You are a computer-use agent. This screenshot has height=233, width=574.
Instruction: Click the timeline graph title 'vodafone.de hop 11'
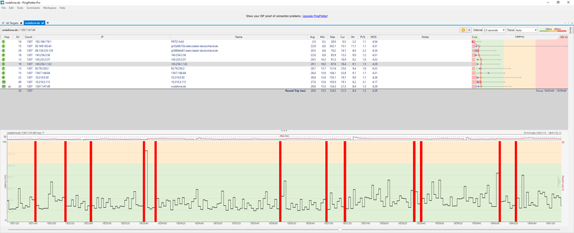coord(26,133)
